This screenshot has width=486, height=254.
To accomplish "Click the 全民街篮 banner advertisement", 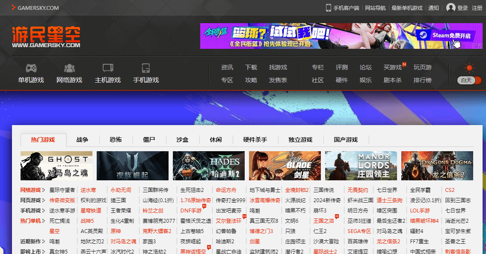I will [341, 36].
